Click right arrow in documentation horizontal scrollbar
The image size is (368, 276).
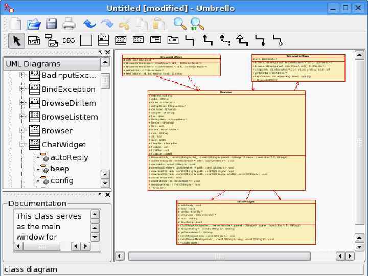pyautogui.click(x=85, y=246)
